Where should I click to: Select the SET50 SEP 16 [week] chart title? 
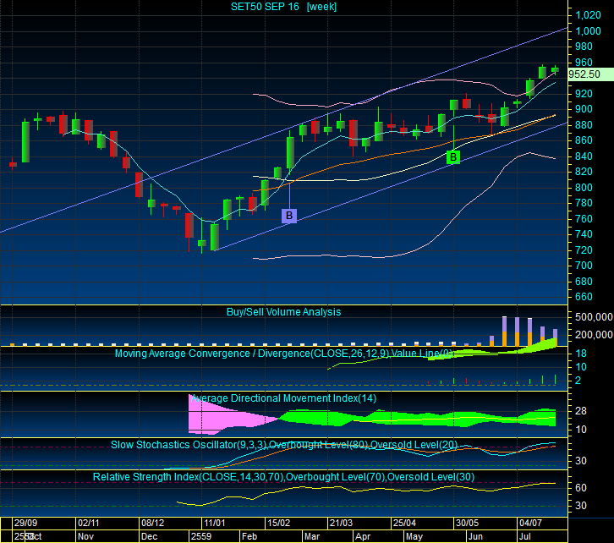(x=283, y=7)
